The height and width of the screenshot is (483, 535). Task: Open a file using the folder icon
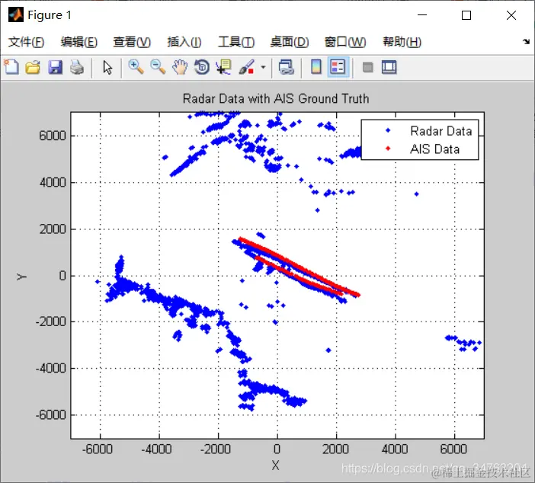[x=33, y=67]
